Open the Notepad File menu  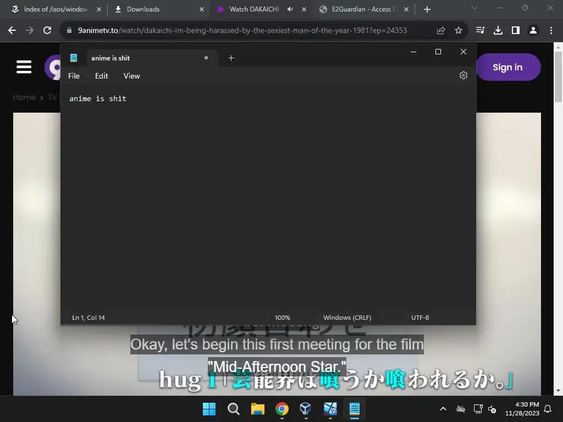[x=74, y=76]
